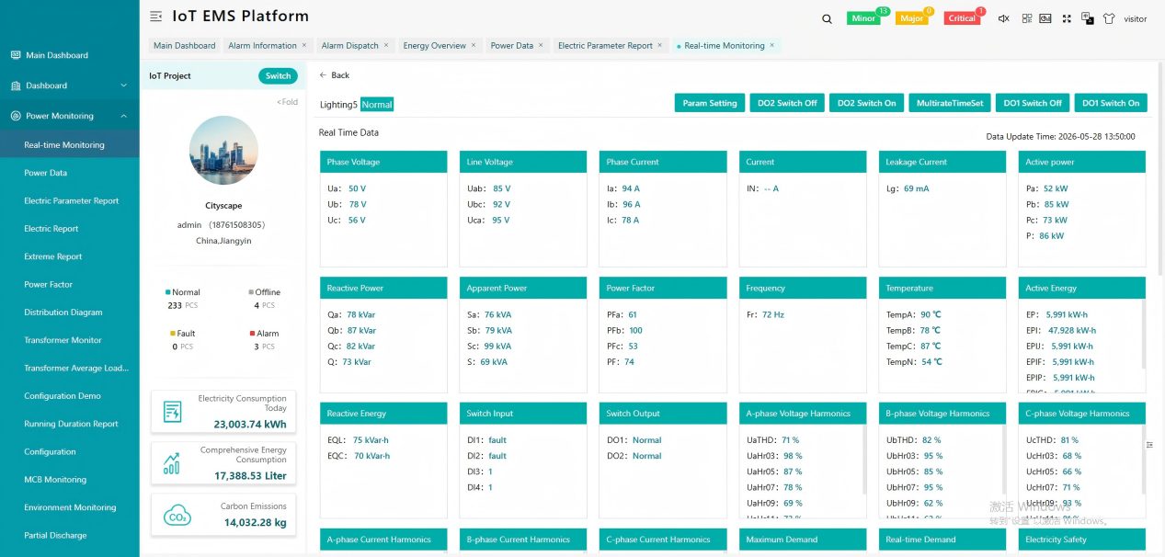Image resolution: width=1165 pixels, height=557 pixels.
Task: Close the Alarm Information tab
Action: click(306, 45)
